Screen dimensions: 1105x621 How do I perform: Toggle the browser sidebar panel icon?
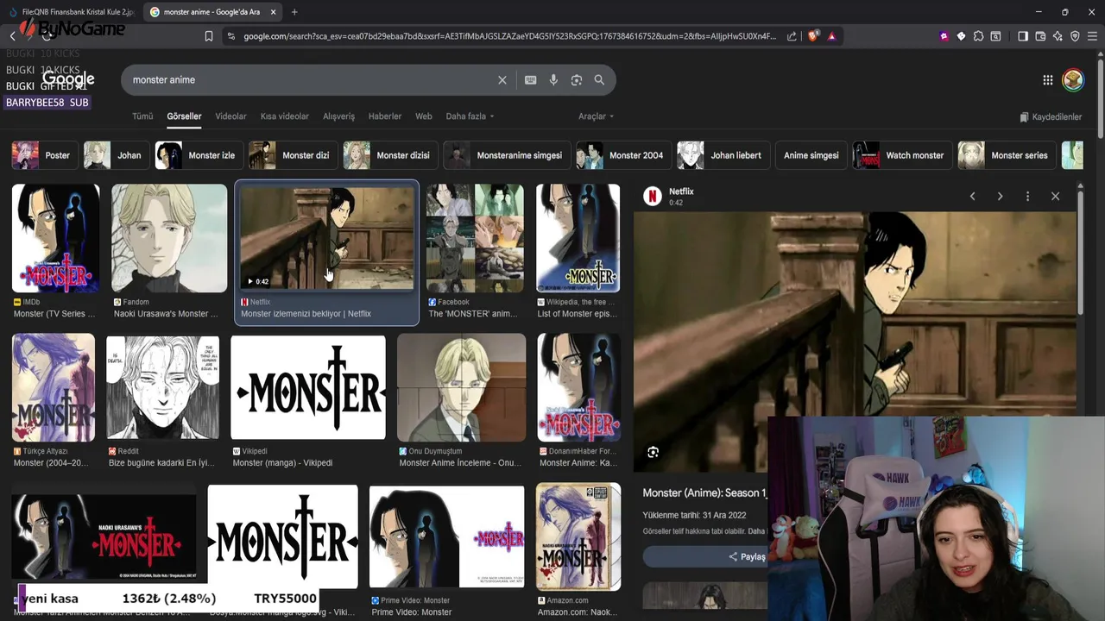(x=1023, y=36)
